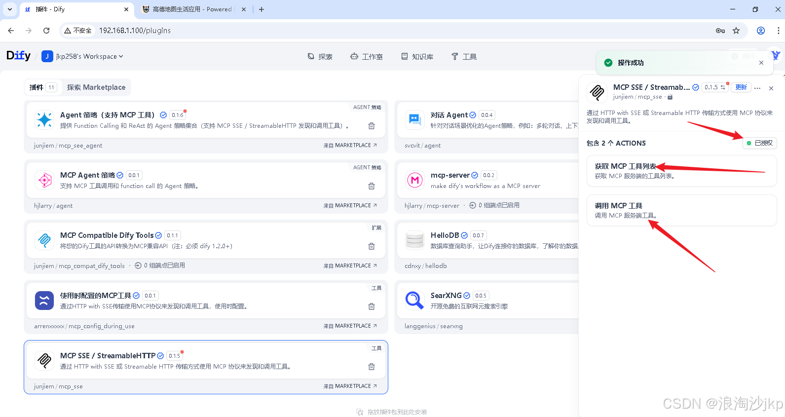The image size is (785, 417).
Task: Switch to the 探索 Marketplace tab
Action: pyautogui.click(x=96, y=87)
